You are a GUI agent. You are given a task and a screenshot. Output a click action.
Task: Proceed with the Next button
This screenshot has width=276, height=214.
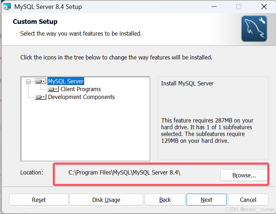point(206,200)
